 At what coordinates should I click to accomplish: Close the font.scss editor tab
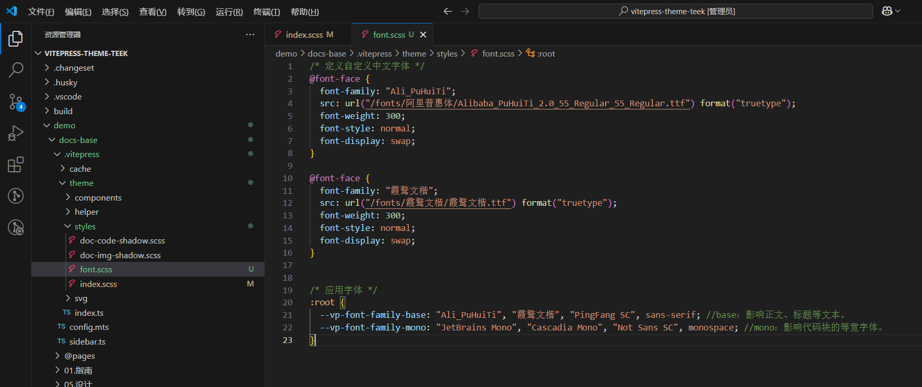coord(423,35)
